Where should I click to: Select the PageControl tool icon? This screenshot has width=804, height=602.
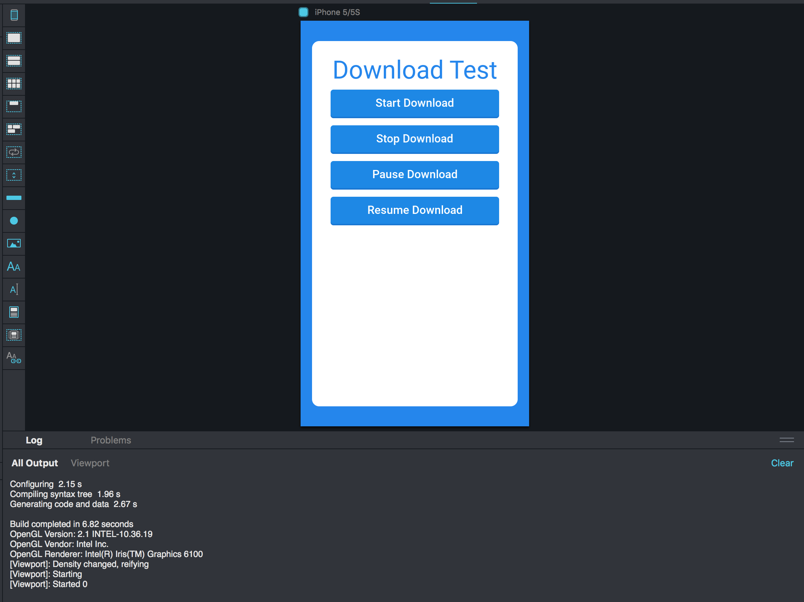point(14,335)
